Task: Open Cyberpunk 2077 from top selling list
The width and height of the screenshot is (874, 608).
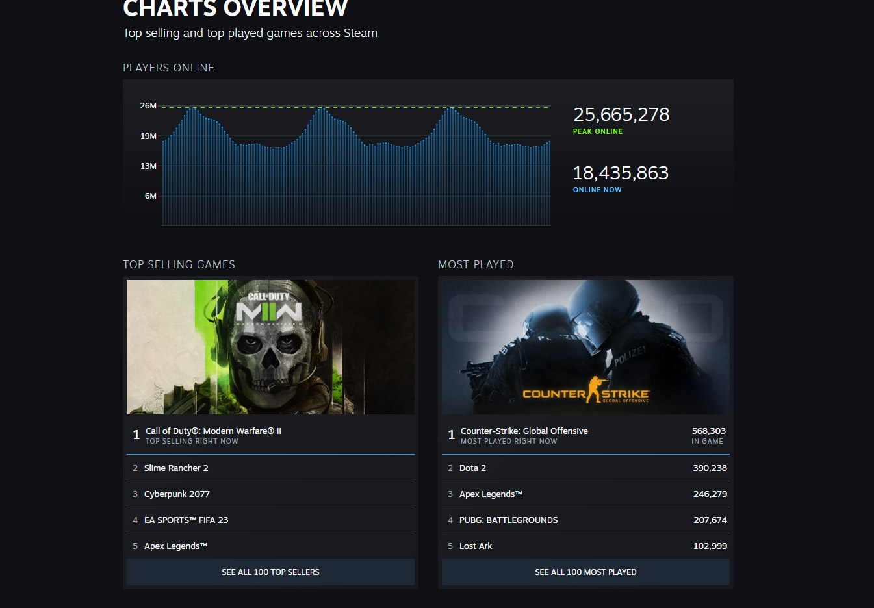Action: point(177,494)
